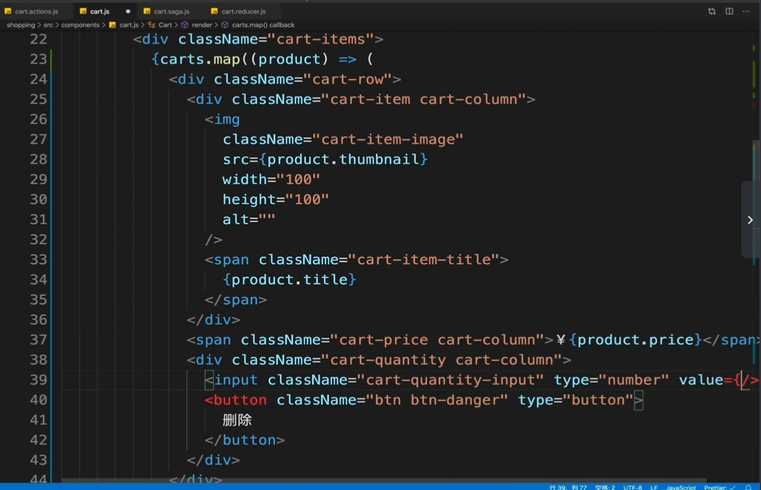Click the alt="" attribute
The width and height of the screenshot is (761, 490).
tap(249, 219)
